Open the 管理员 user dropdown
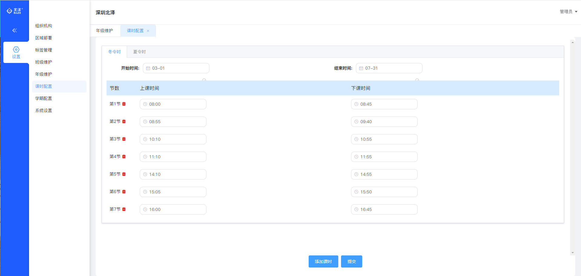 tap(568, 11)
